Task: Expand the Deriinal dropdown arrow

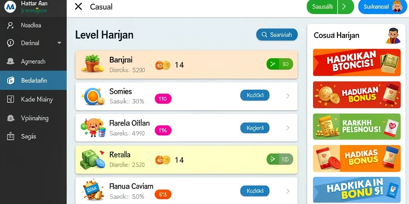Action: tap(59, 43)
